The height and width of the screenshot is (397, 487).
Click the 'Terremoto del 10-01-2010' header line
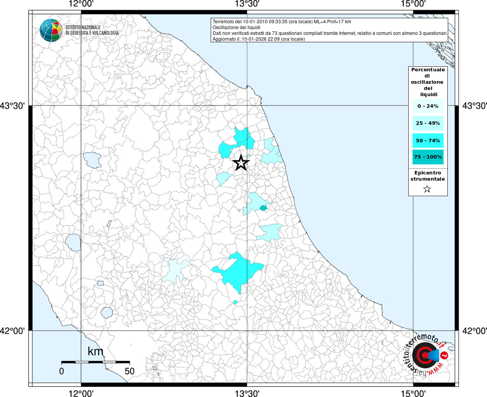[x=282, y=22]
